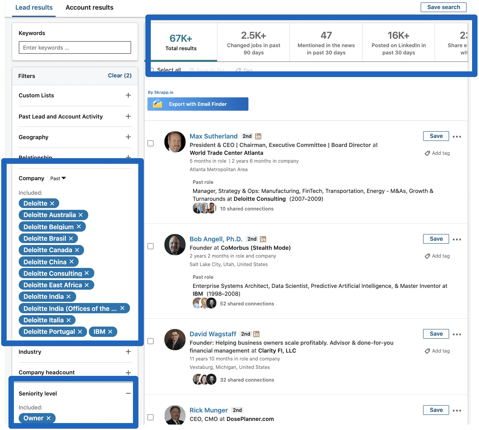Viewport: 479px width, 430px height.
Task: Remove the Deloitte Belgium filter chip
Action: 79,226
